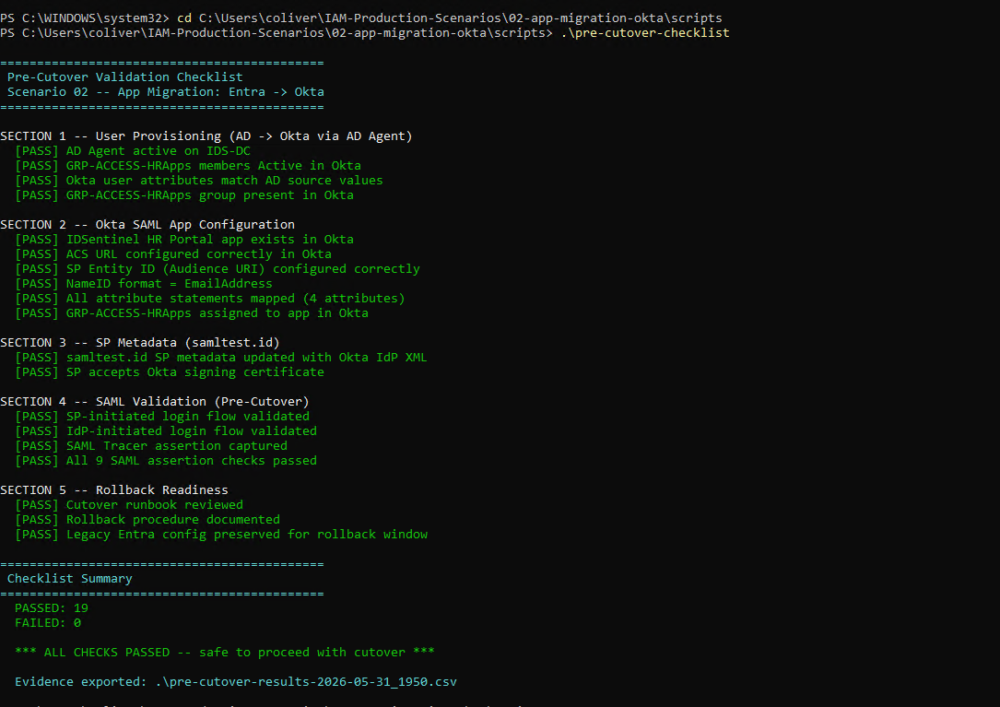Click 'SECTION 5 -- Rollback Readiness' heading
Image resolution: width=1000 pixels, height=707 pixels.
point(114,490)
